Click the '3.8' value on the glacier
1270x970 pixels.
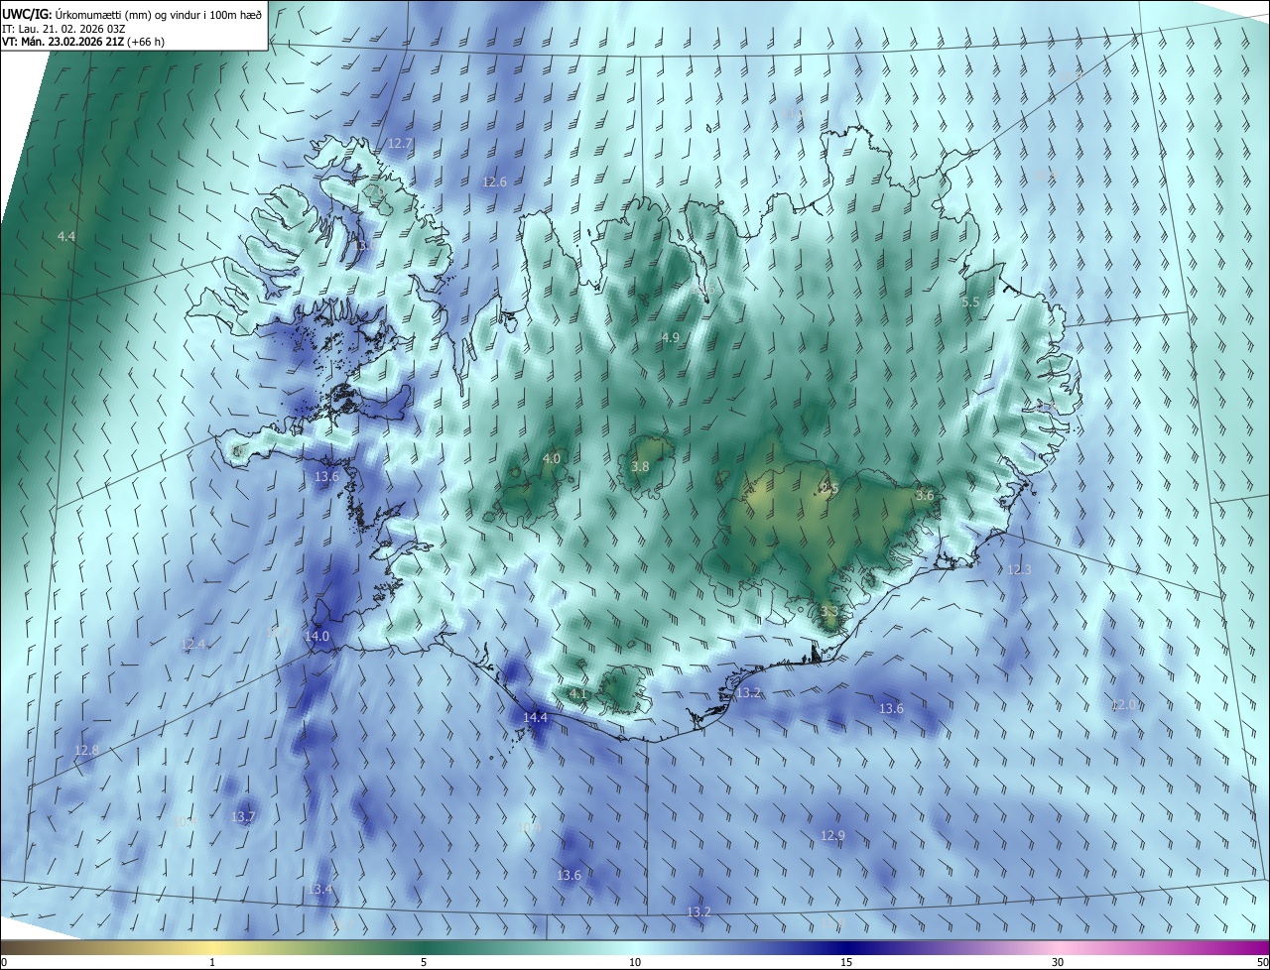pos(640,466)
